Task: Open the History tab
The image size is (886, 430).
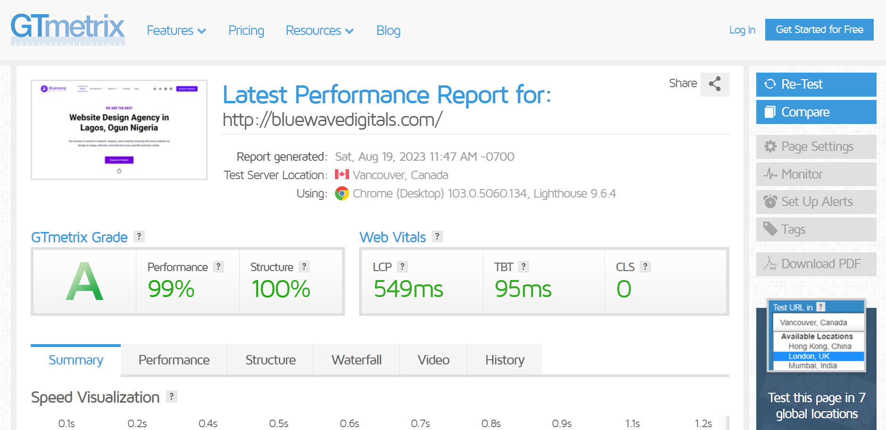Action: point(504,360)
